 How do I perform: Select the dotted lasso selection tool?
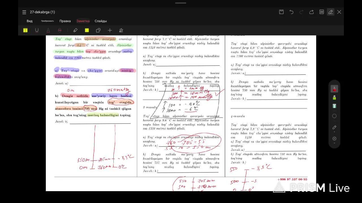334,116
